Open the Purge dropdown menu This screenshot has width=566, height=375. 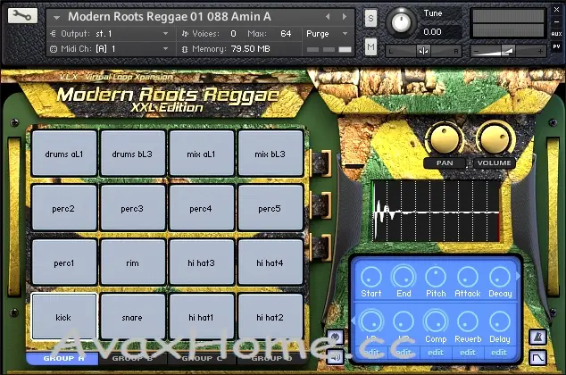(x=345, y=34)
